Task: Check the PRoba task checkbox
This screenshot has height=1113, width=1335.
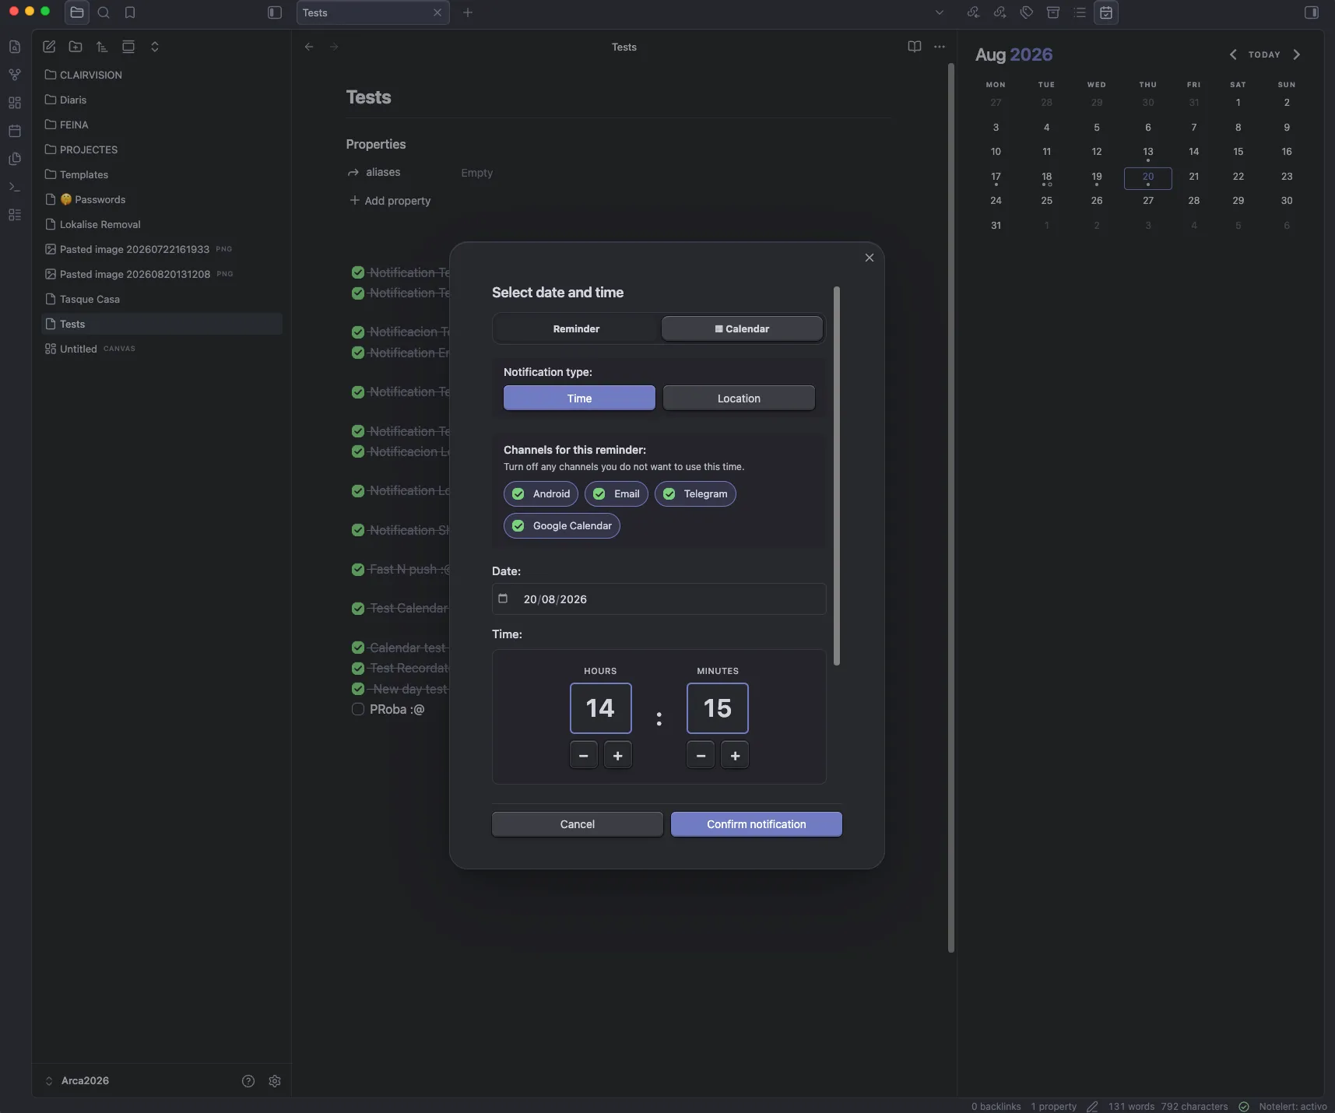Action: [x=358, y=709]
